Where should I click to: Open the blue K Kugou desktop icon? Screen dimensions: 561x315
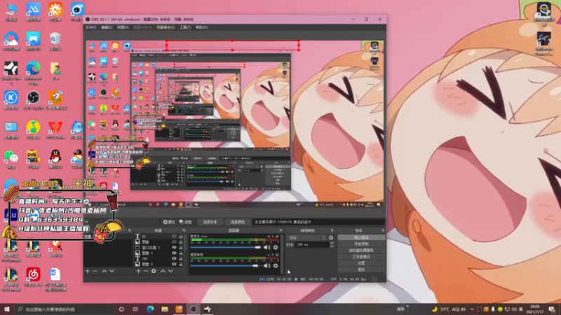click(x=11, y=100)
